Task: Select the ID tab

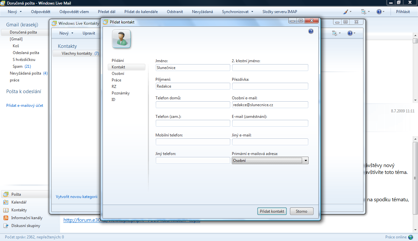Action: pyautogui.click(x=113, y=100)
